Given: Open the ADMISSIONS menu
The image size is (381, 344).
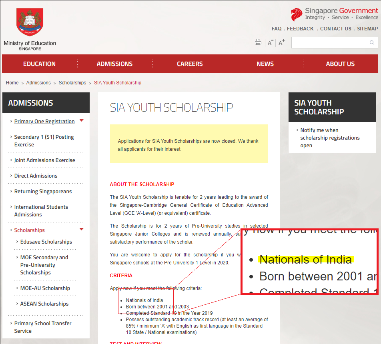Looking at the screenshot, I should pos(115,64).
